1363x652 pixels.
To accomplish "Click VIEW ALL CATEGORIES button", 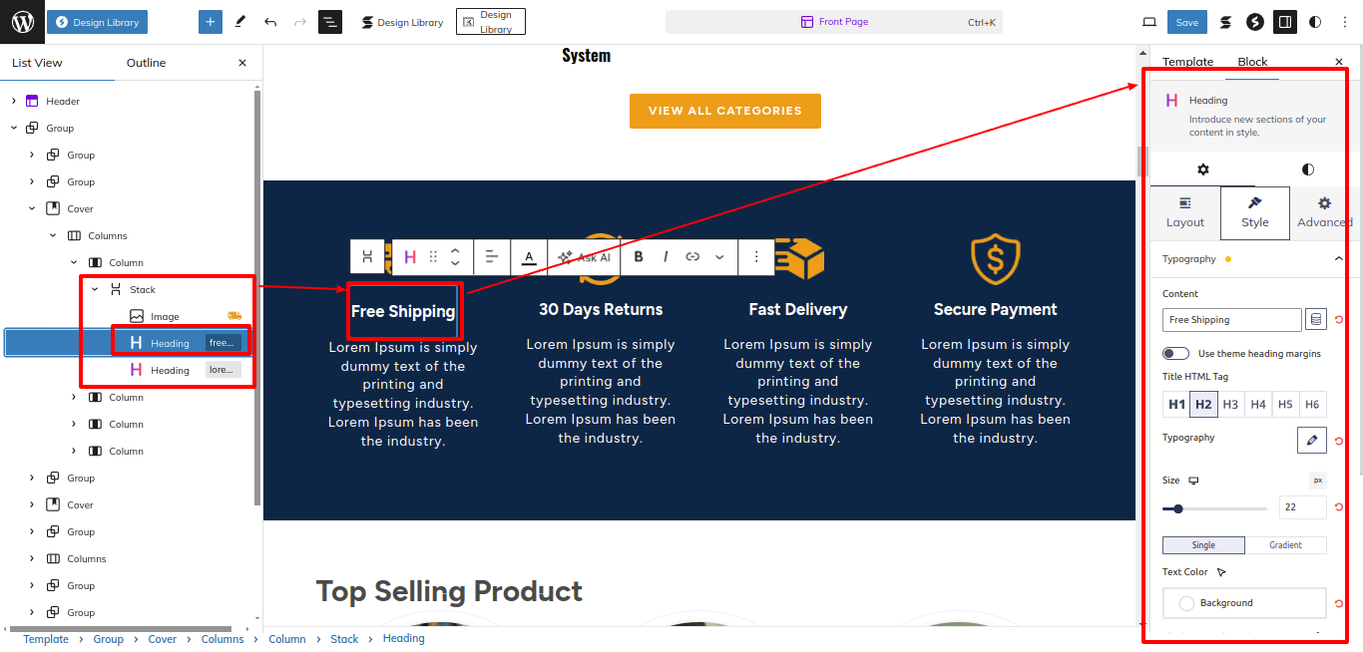I will 725,111.
